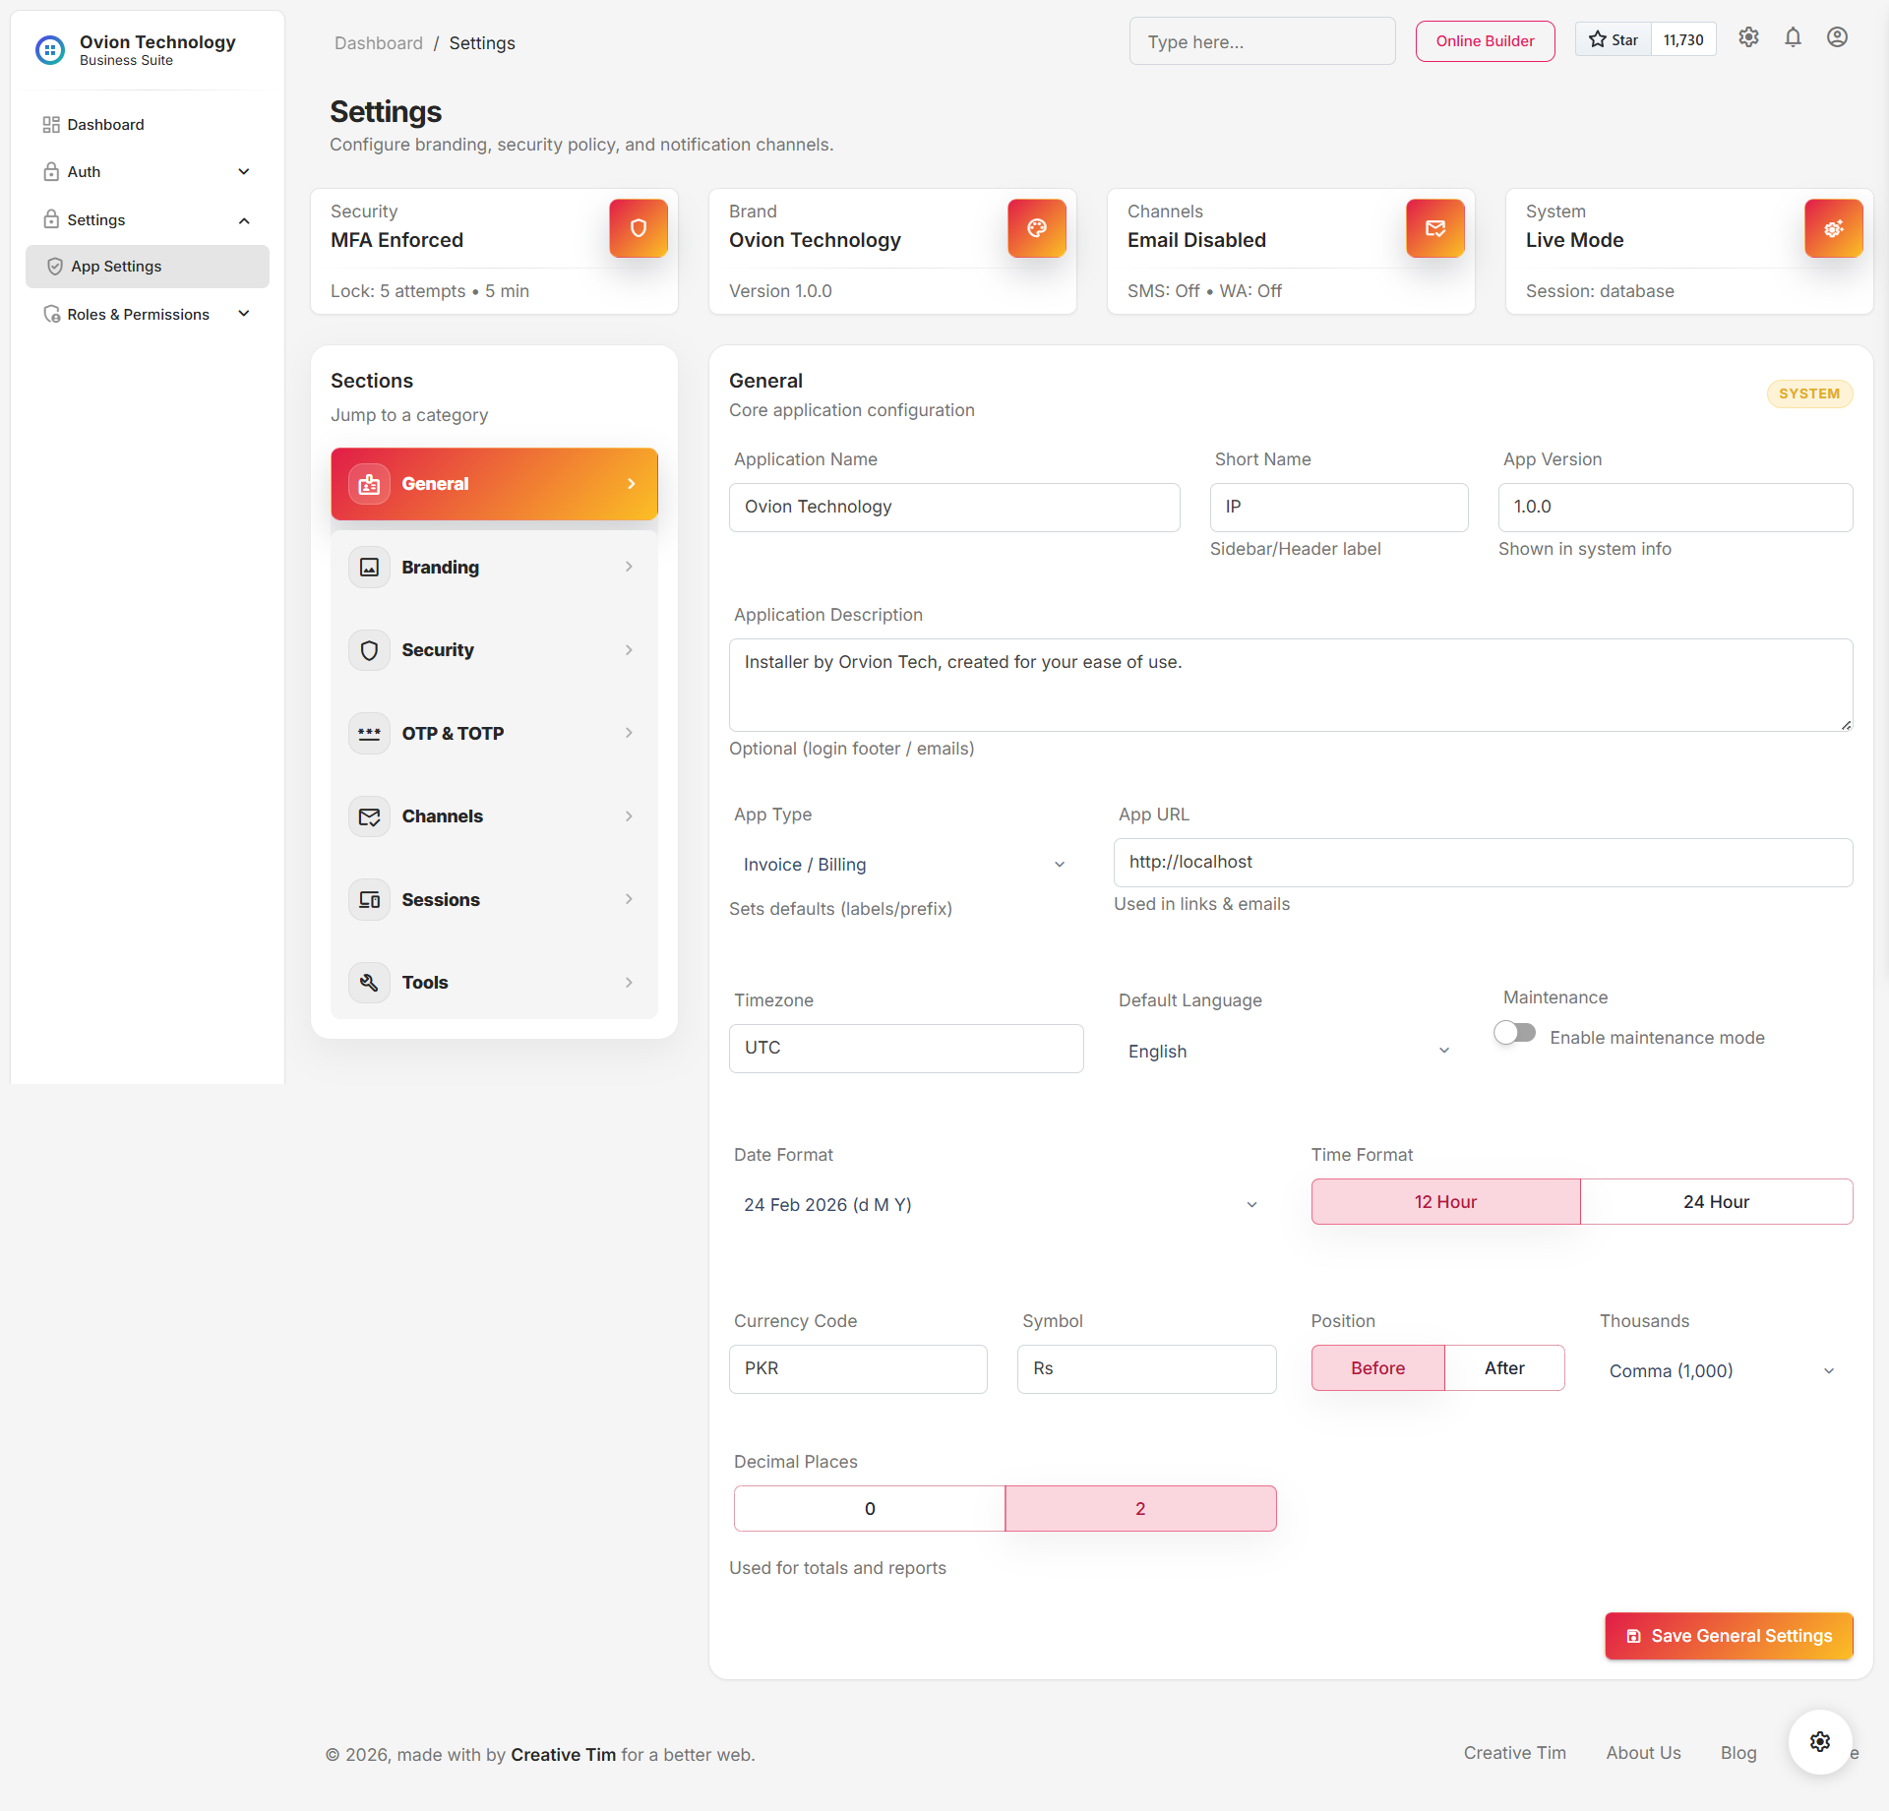Click the Brand palette icon on the Ovion card
Screen dimensions: 1889x1811
click(x=1036, y=227)
